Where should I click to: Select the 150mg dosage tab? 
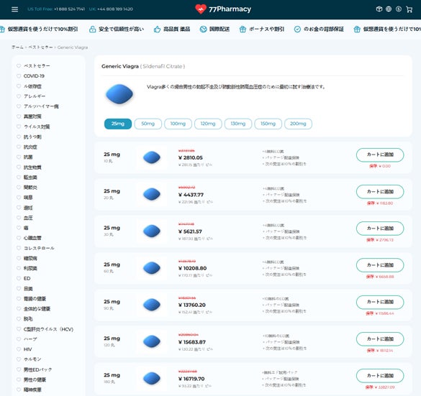tap(268, 124)
